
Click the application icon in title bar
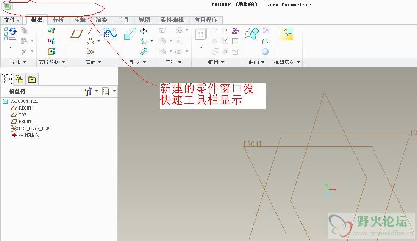point(8,6)
